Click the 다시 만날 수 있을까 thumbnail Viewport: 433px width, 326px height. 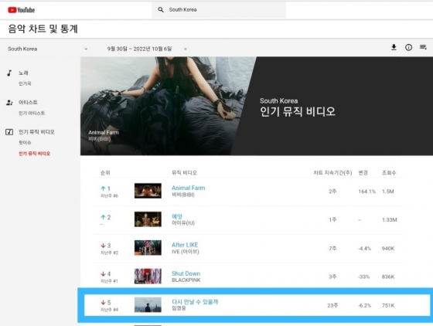(148, 305)
